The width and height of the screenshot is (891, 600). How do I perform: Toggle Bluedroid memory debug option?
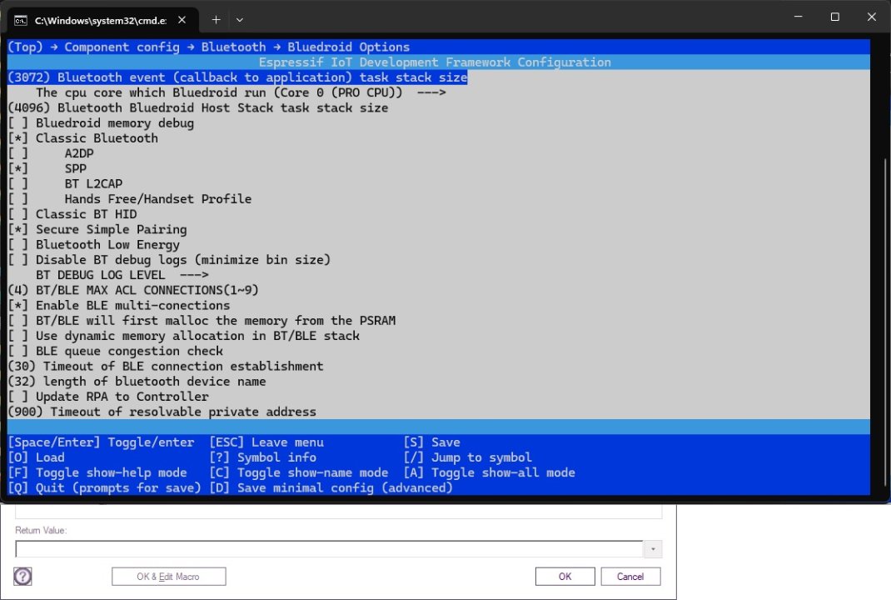101,122
